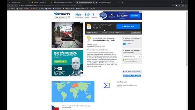
Task: Bookmark this page with the star icon
Action: (x=173, y=5)
